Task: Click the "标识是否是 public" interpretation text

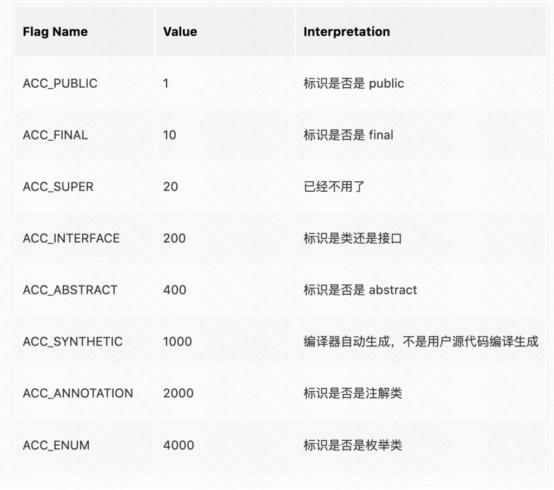Action: [x=353, y=83]
